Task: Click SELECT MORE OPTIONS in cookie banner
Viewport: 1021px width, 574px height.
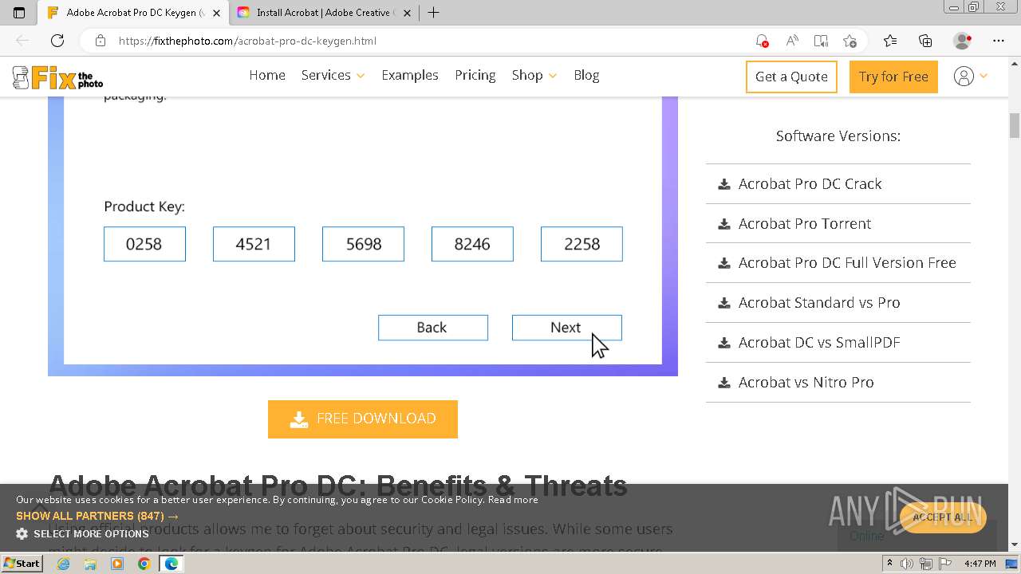Action: point(91,533)
